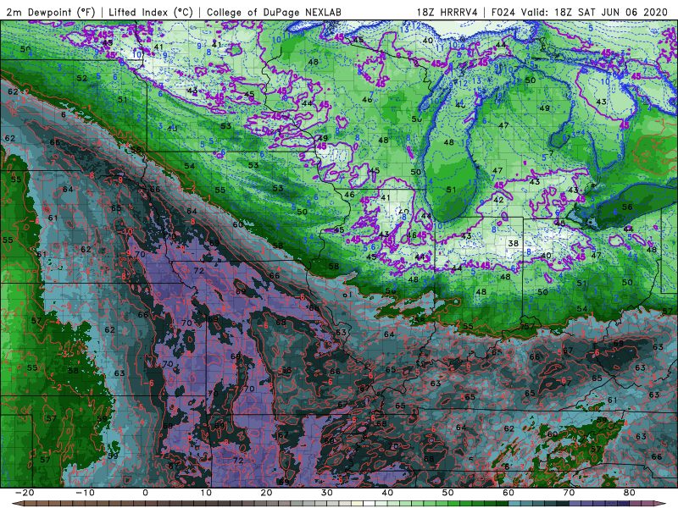
Task: Click the boxed "38" dewpoint value on the map
Action: (x=514, y=243)
